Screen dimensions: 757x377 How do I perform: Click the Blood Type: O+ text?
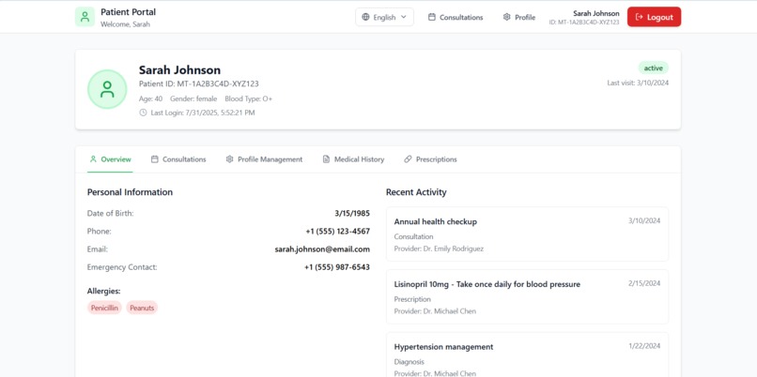click(249, 98)
